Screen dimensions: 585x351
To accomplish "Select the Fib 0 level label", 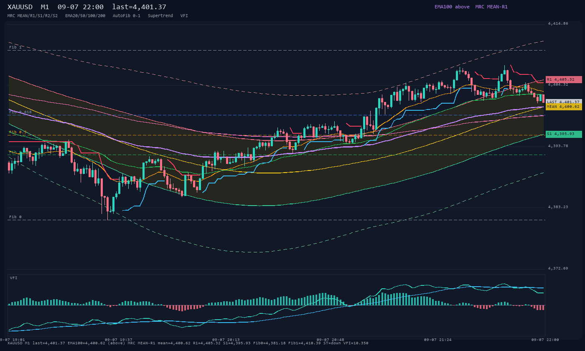I will pyautogui.click(x=15, y=217).
